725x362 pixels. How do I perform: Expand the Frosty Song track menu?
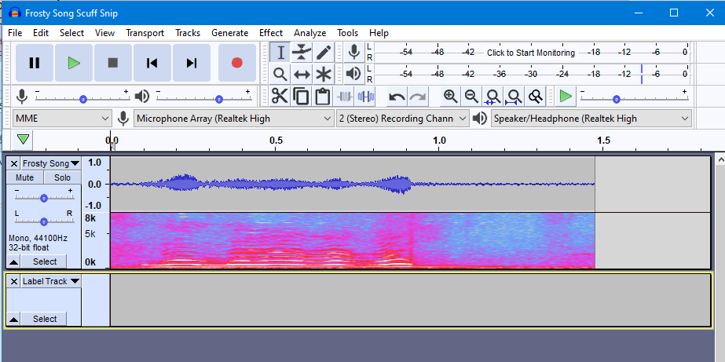(x=75, y=163)
